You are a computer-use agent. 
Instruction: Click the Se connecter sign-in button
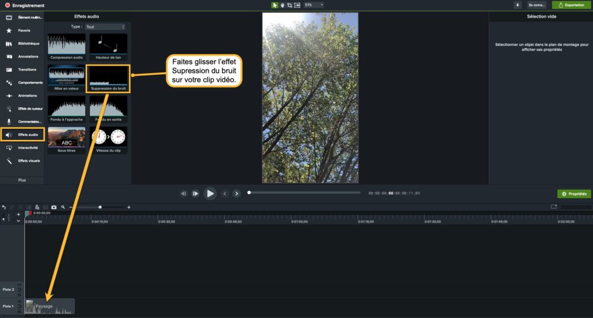coord(536,5)
